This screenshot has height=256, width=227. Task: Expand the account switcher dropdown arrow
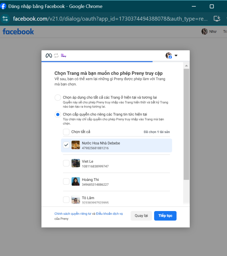point(176,55)
